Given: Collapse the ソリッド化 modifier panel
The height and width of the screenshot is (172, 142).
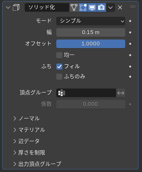Looking at the screenshot, I should [8, 8].
